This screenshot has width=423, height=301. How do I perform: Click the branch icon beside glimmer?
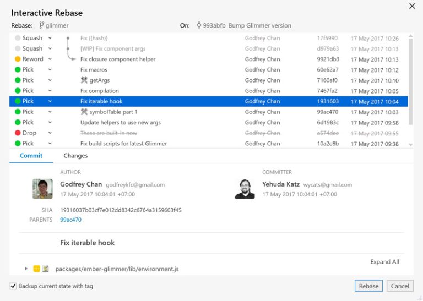click(41, 25)
